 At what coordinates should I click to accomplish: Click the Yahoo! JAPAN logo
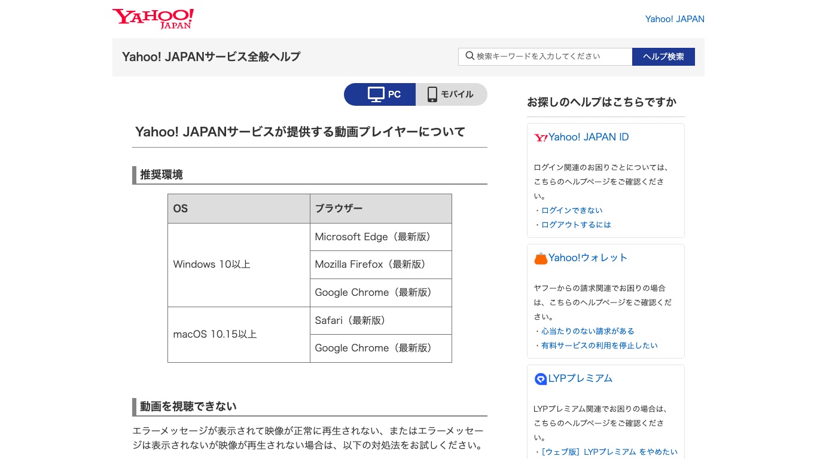tap(153, 19)
